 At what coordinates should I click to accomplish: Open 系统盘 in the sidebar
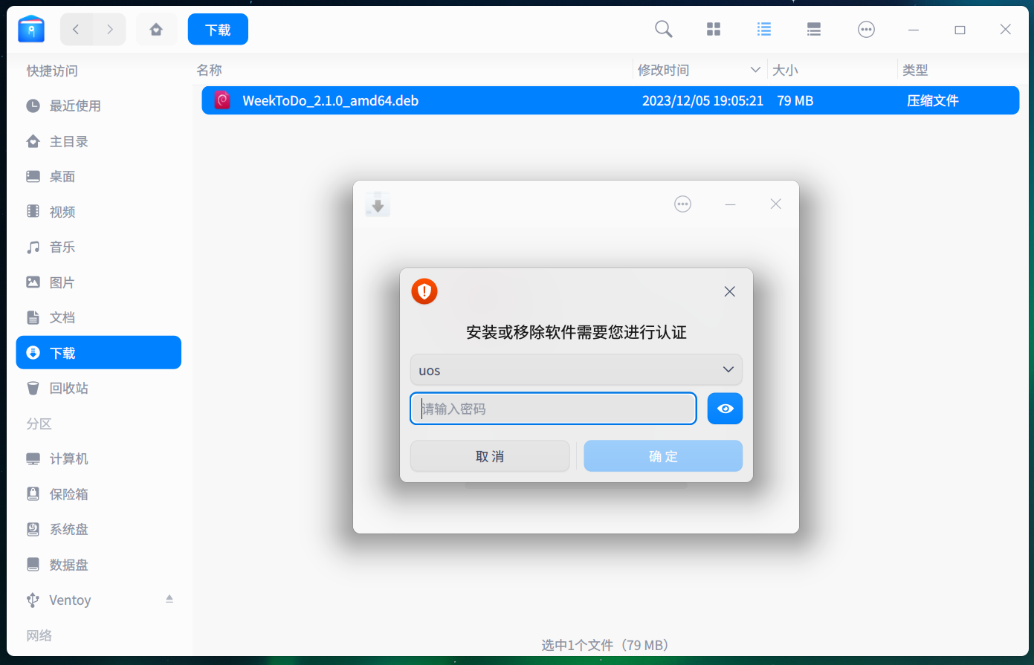point(98,530)
